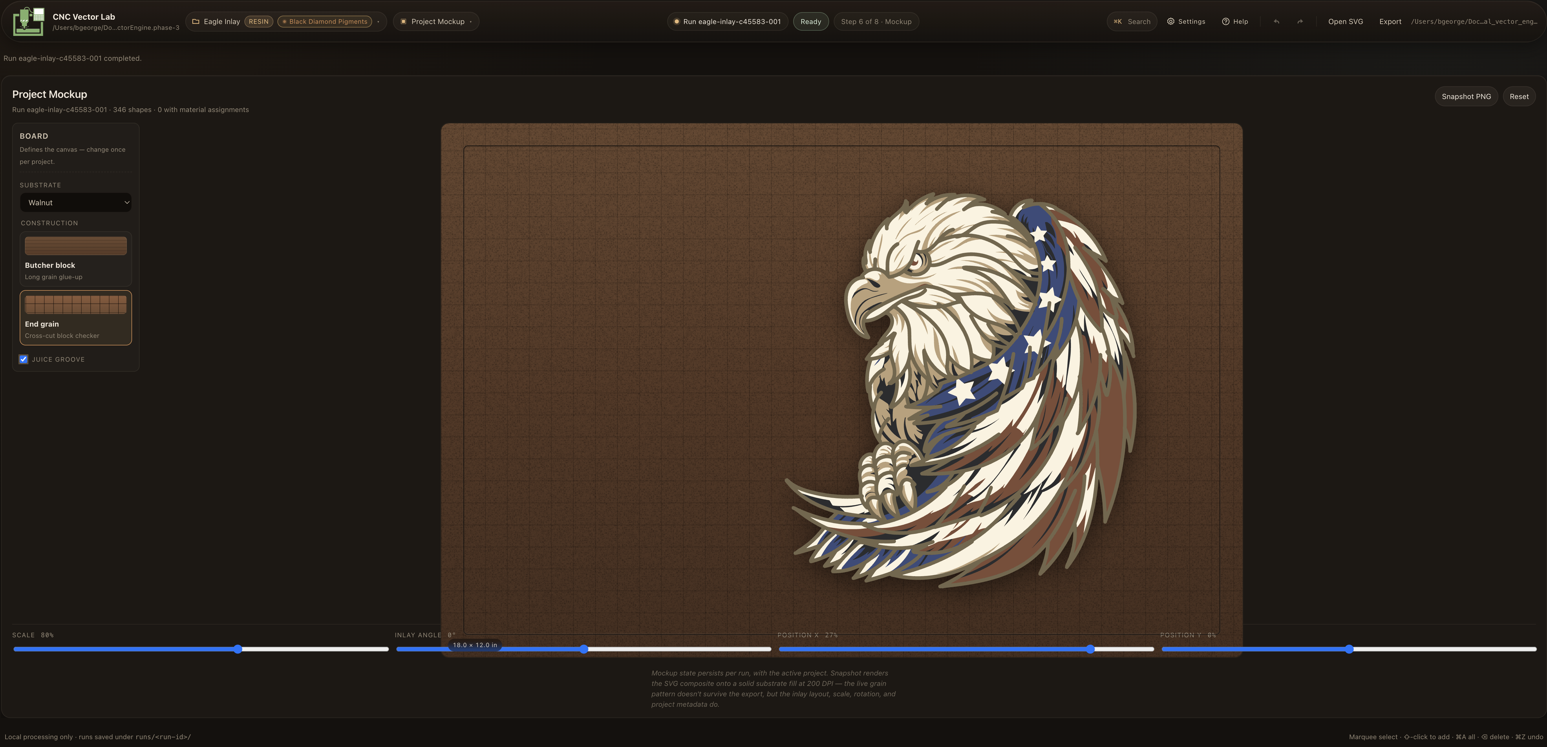This screenshot has width=1547, height=747.
Task: Click the undo arrow icon
Action: (1277, 22)
